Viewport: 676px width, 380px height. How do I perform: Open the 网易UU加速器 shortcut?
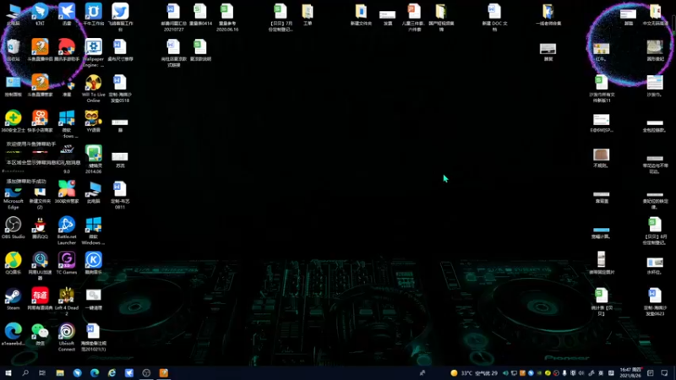point(40,266)
